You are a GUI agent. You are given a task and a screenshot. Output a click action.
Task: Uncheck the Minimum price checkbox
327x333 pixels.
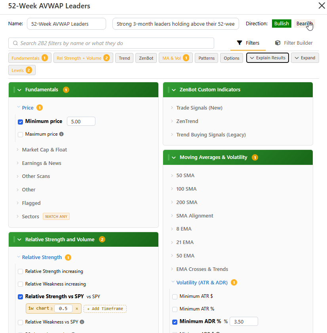pos(21,122)
